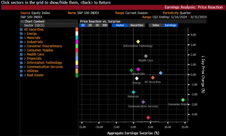The width and height of the screenshot is (226, 136).
Task: Expand the Communication Services row
Action: tap(25, 67)
